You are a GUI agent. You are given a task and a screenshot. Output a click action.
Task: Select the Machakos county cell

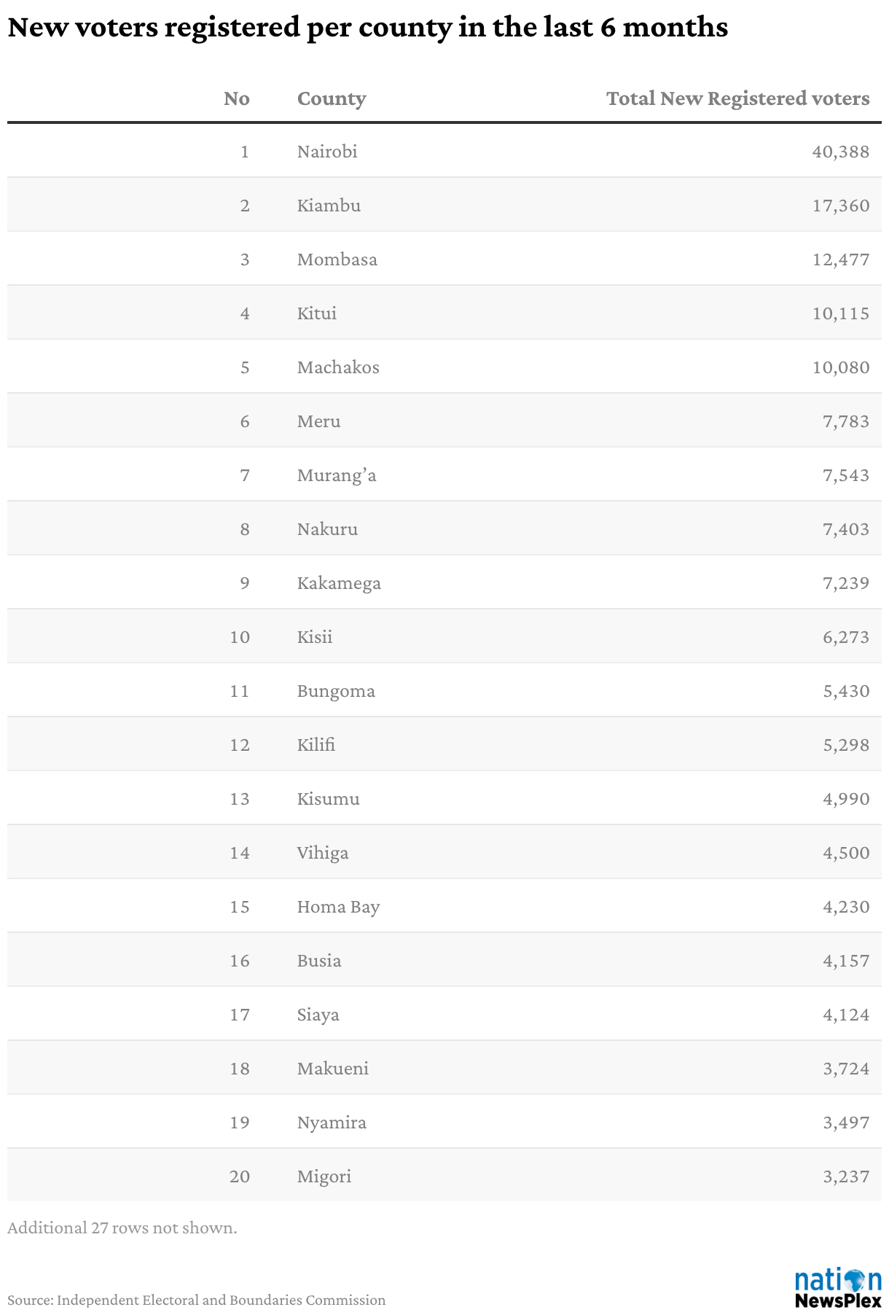(338, 367)
